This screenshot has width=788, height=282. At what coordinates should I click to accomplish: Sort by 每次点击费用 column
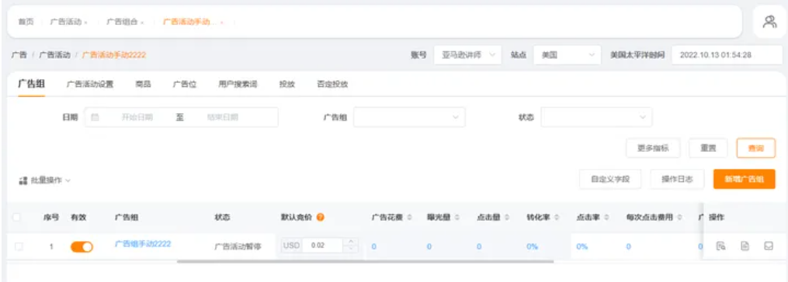tap(679, 218)
